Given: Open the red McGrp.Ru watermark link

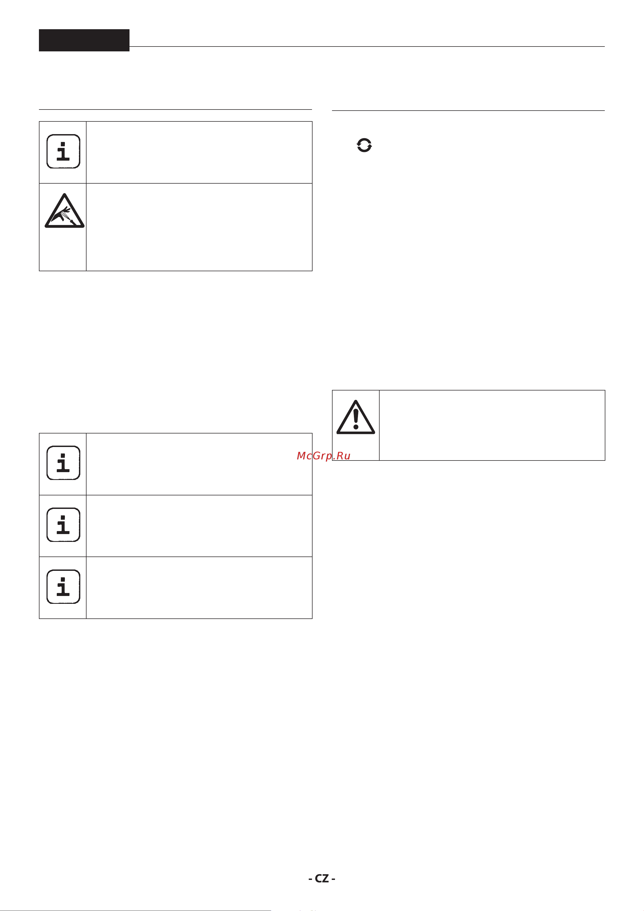Looking at the screenshot, I should coord(323,456).
